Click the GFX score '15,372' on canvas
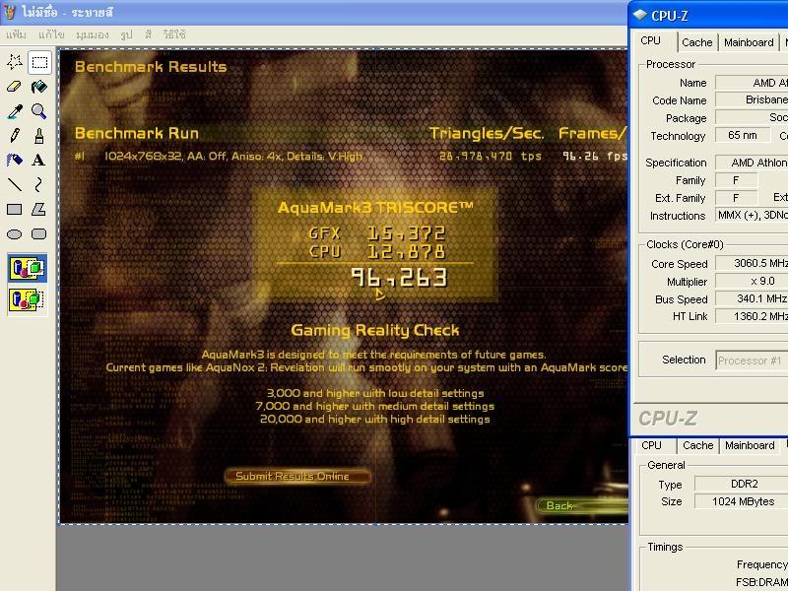 406,233
